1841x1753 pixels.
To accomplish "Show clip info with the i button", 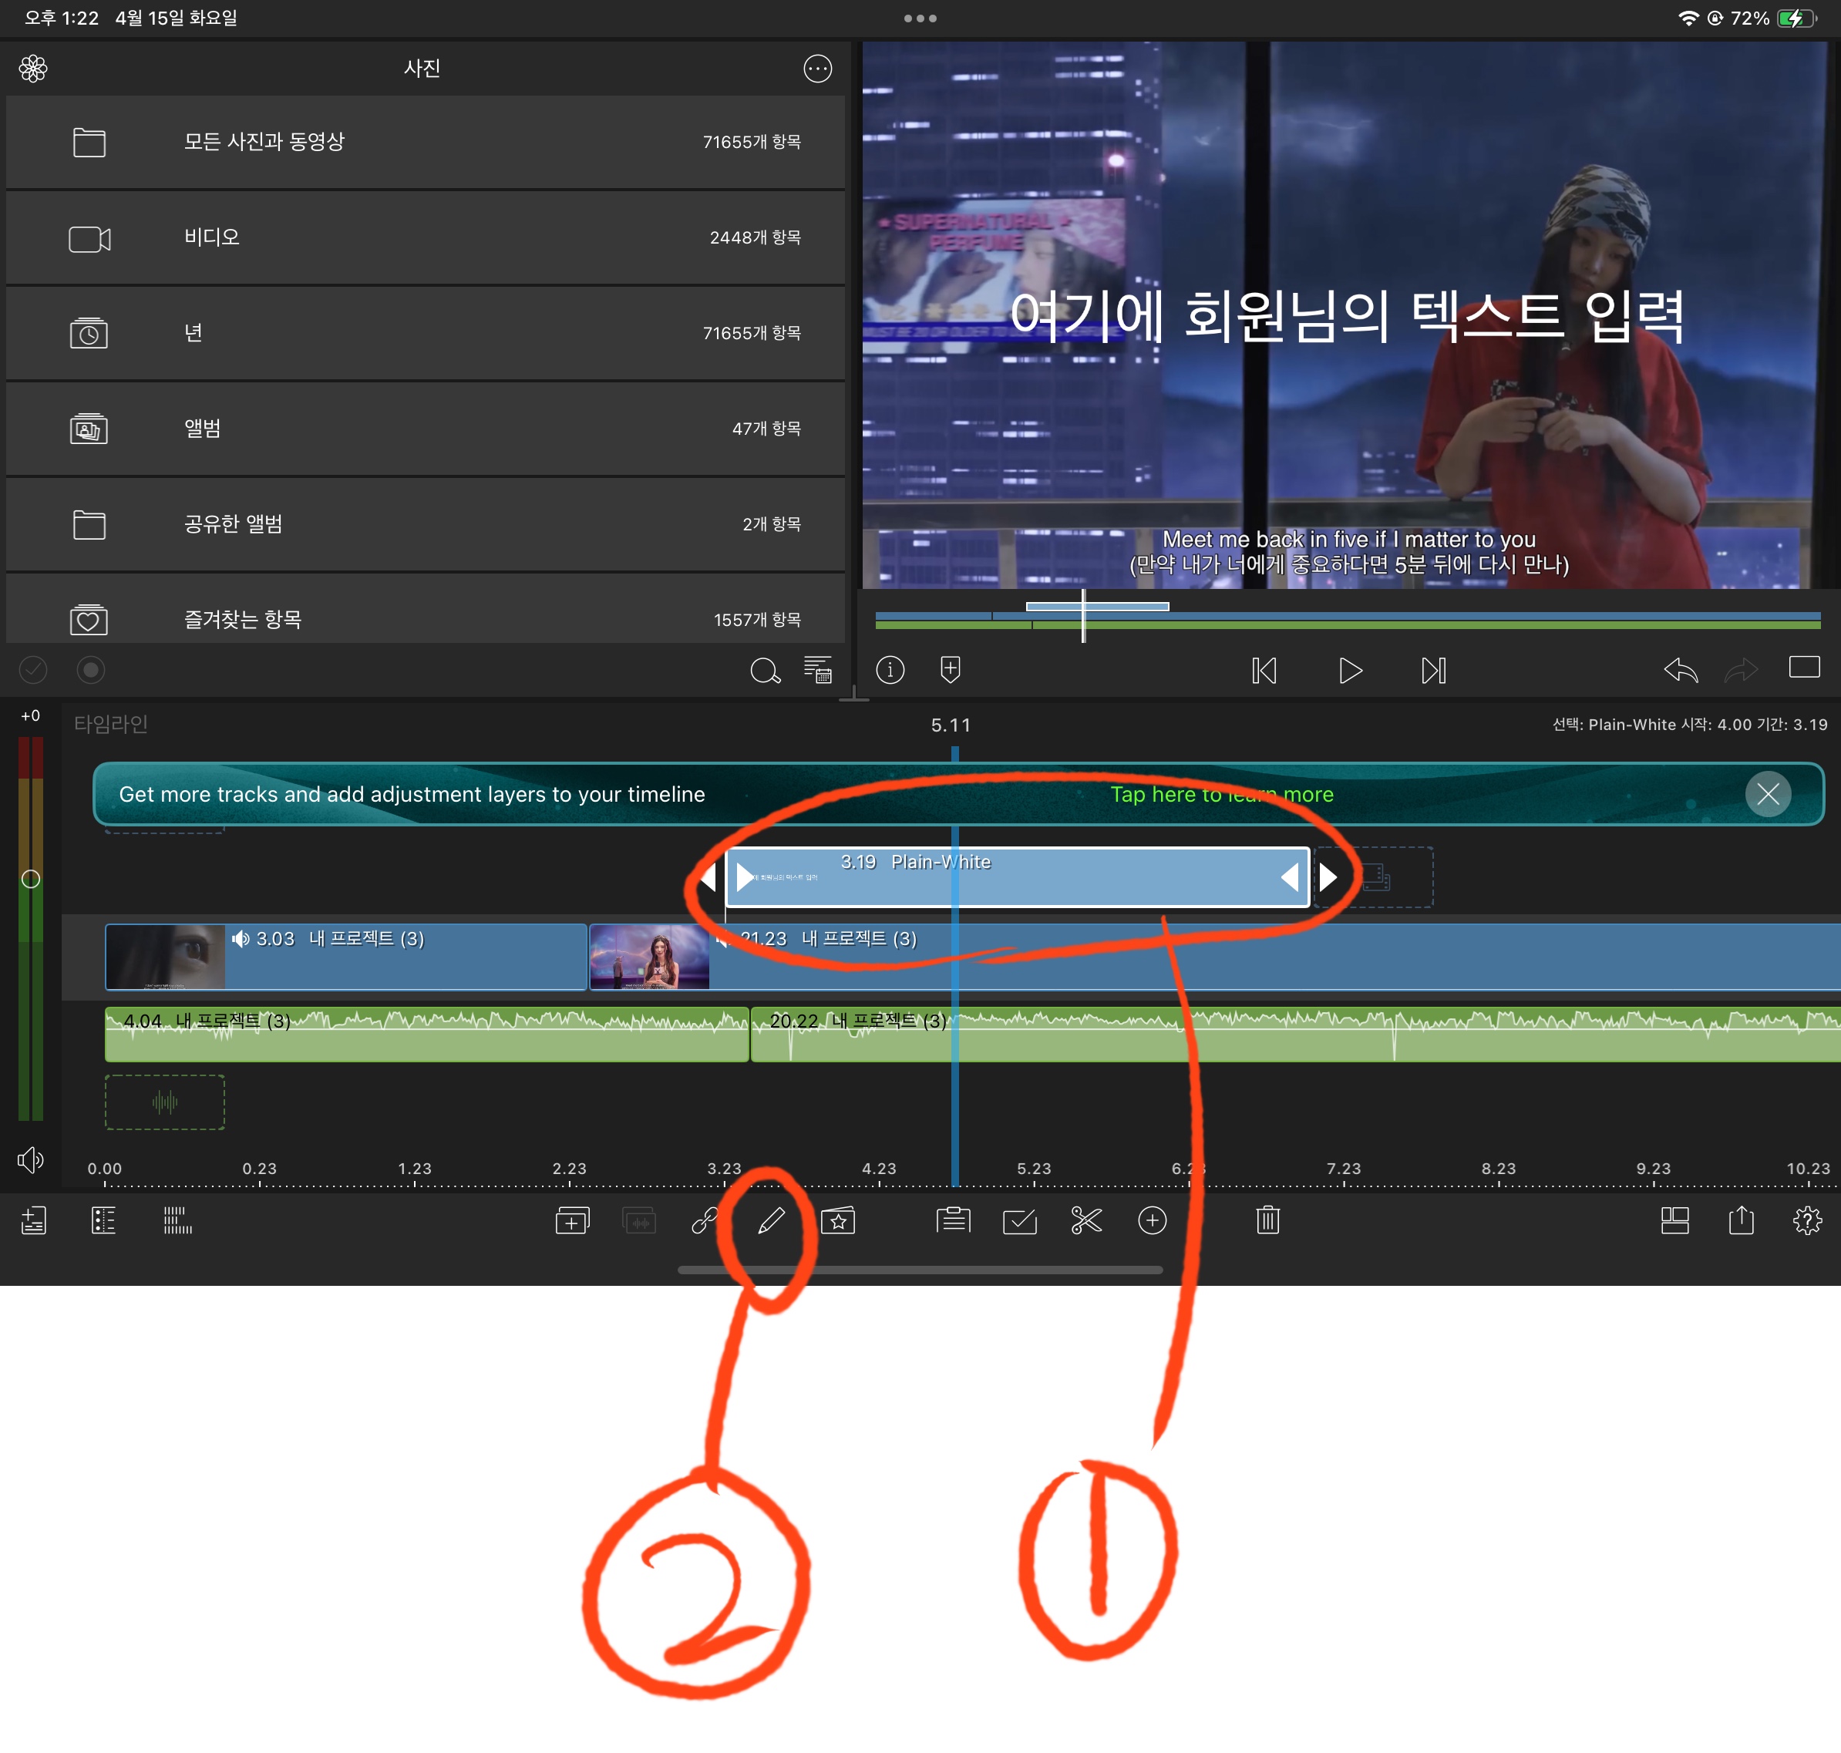I will click(x=890, y=670).
